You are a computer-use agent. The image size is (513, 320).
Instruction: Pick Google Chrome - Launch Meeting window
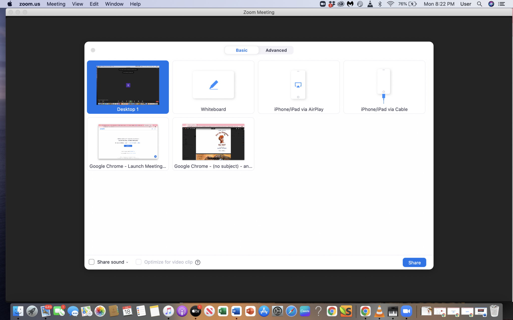click(x=128, y=144)
